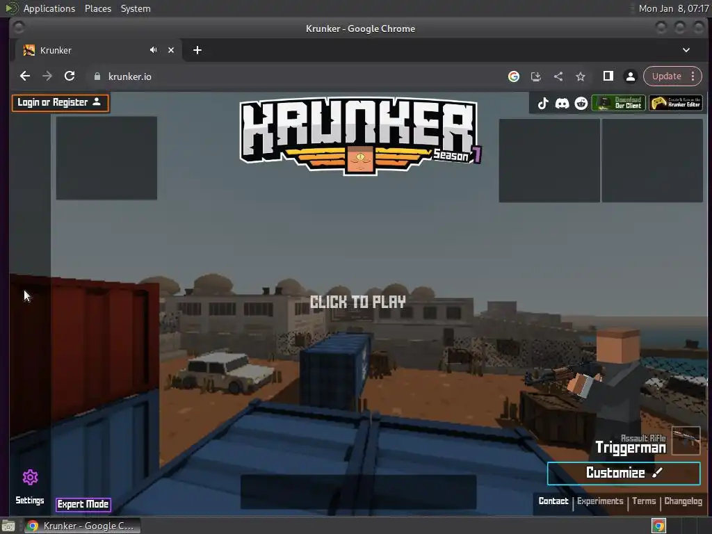712x534 pixels.
Task: Share this page icon
Action: coord(558,76)
